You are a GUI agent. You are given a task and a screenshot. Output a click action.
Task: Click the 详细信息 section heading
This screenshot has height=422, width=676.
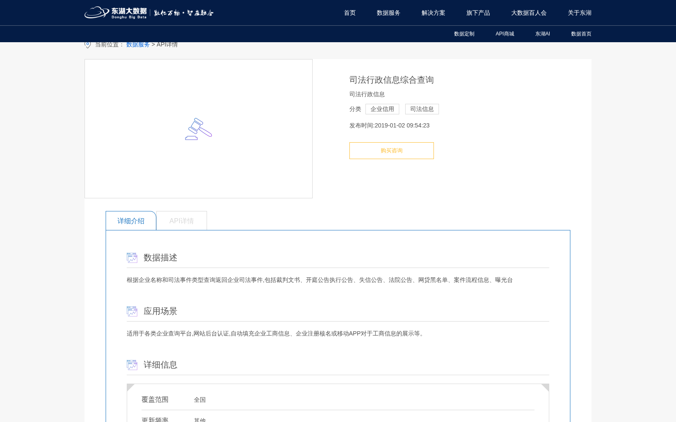click(x=161, y=365)
